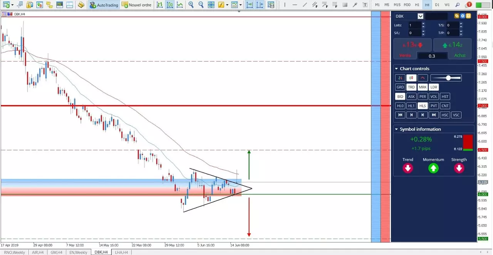Open the DBK symbol dropdown
This screenshot has height=255, width=493.
(x=420, y=16)
